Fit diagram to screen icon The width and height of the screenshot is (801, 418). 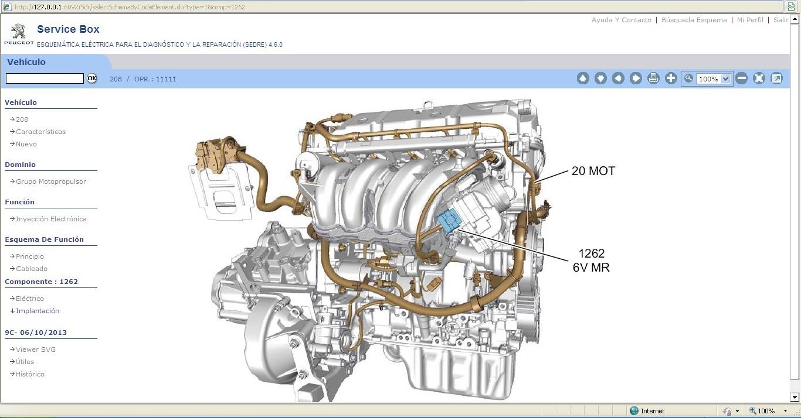click(759, 78)
